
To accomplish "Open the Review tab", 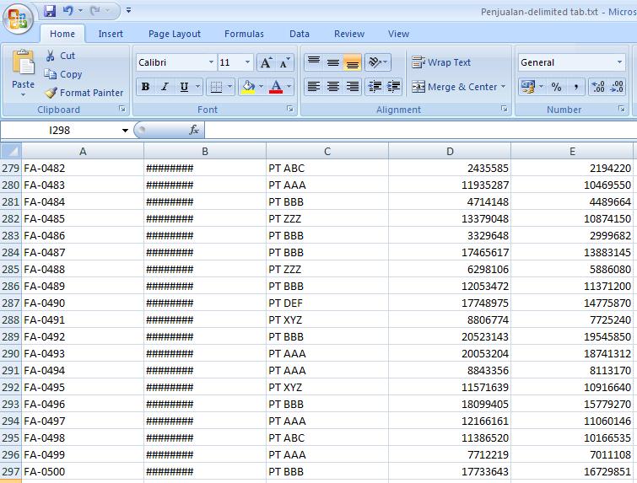I will (x=349, y=34).
